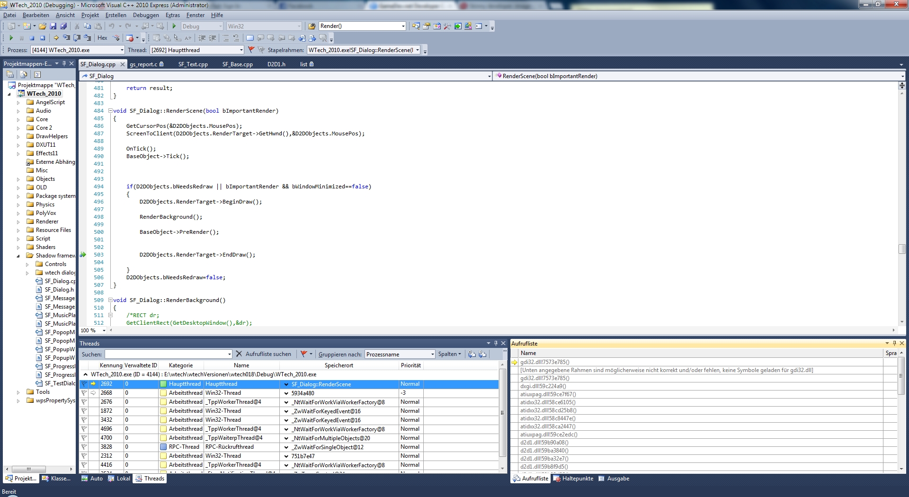Click the Save file icon
This screenshot has width=909, height=497.
click(x=53, y=27)
